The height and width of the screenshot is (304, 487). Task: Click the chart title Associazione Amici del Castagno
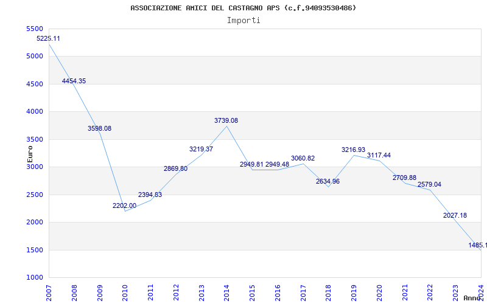(x=243, y=8)
